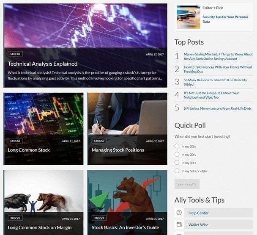Click the Help Center question mark icon
The width and height of the screenshot is (257, 235).
tap(179, 213)
